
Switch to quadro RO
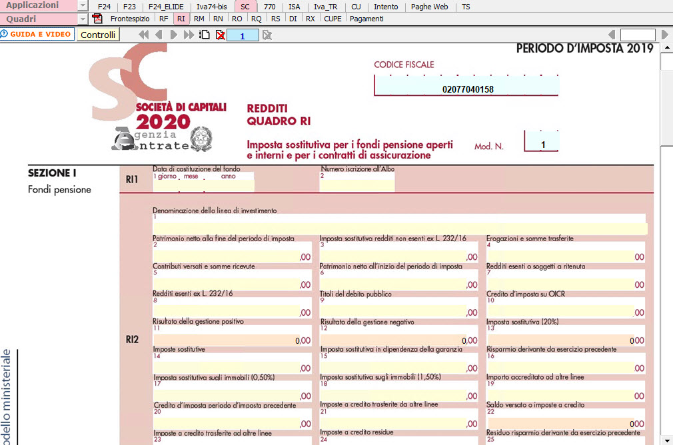coord(237,19)
